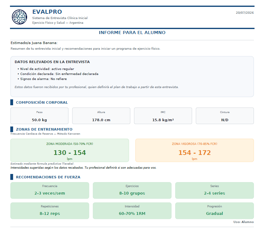Viewport: 262px width, 228px height.
Task: Click the 'Resumen de tu entrevista inicial' sentence
Action: pos(85,49)
